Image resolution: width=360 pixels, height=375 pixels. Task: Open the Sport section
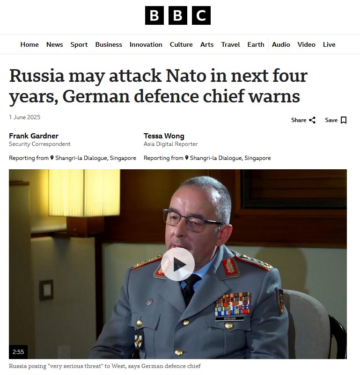(x=79, y=44)
